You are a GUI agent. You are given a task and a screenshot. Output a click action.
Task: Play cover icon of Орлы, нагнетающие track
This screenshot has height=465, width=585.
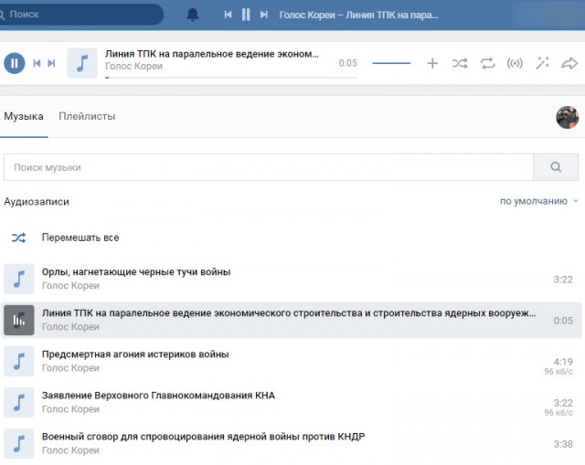point(19,279)
